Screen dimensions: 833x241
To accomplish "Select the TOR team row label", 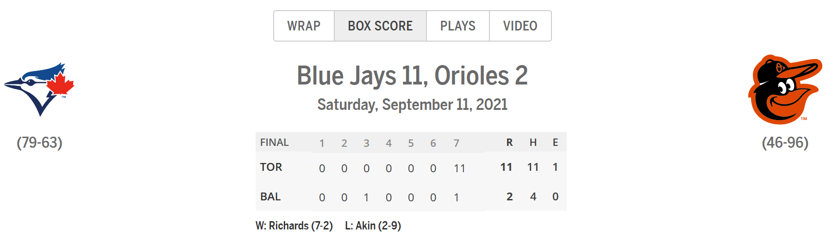I will tap(271, 167).
